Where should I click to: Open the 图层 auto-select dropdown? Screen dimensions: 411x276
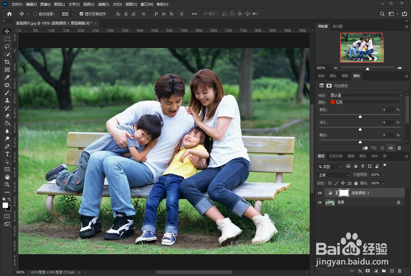click(x=67, y=14)
